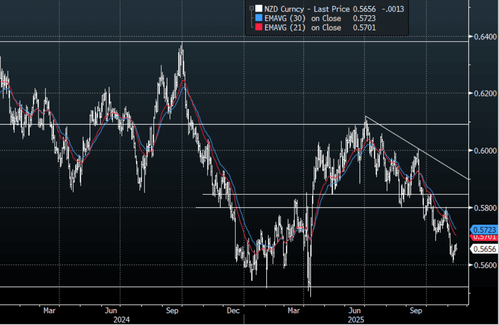Click the blue EMAVG (30) legend swatch
The image size is (499, 325).
click(258, 19)
